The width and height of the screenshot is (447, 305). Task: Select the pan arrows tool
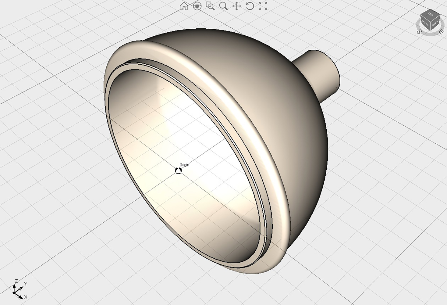coord(236,6)
